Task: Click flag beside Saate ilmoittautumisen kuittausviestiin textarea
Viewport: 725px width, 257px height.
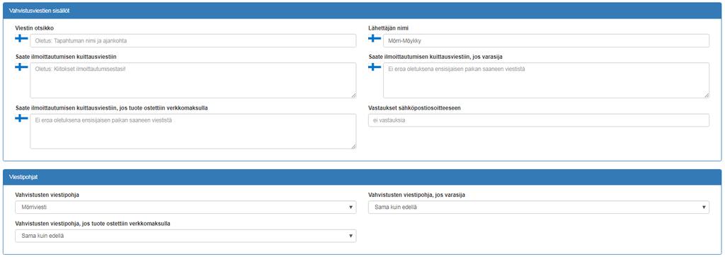Action: click(21, 67)
